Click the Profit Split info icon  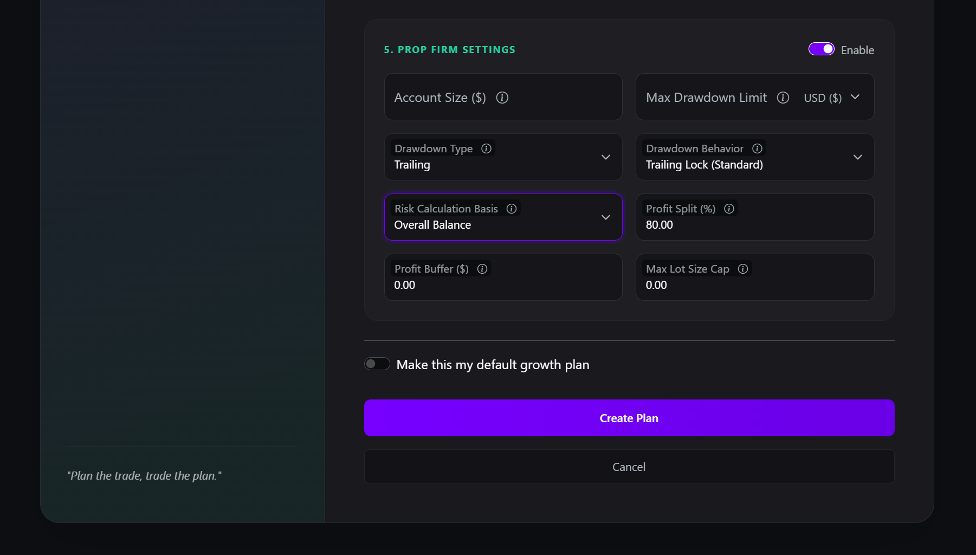point(729,208)
